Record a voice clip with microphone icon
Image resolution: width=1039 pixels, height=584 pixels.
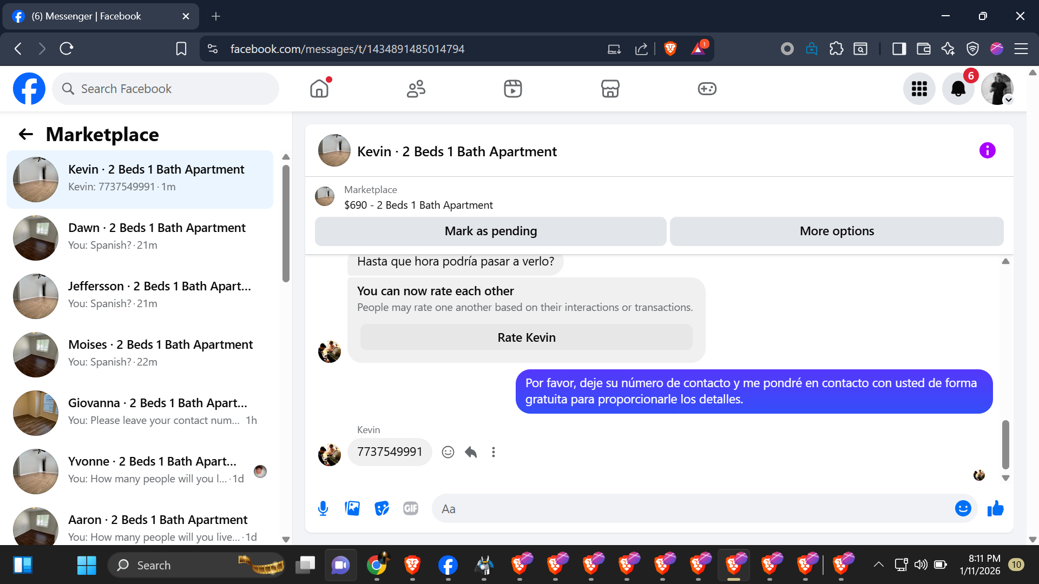tap(323, 509)
